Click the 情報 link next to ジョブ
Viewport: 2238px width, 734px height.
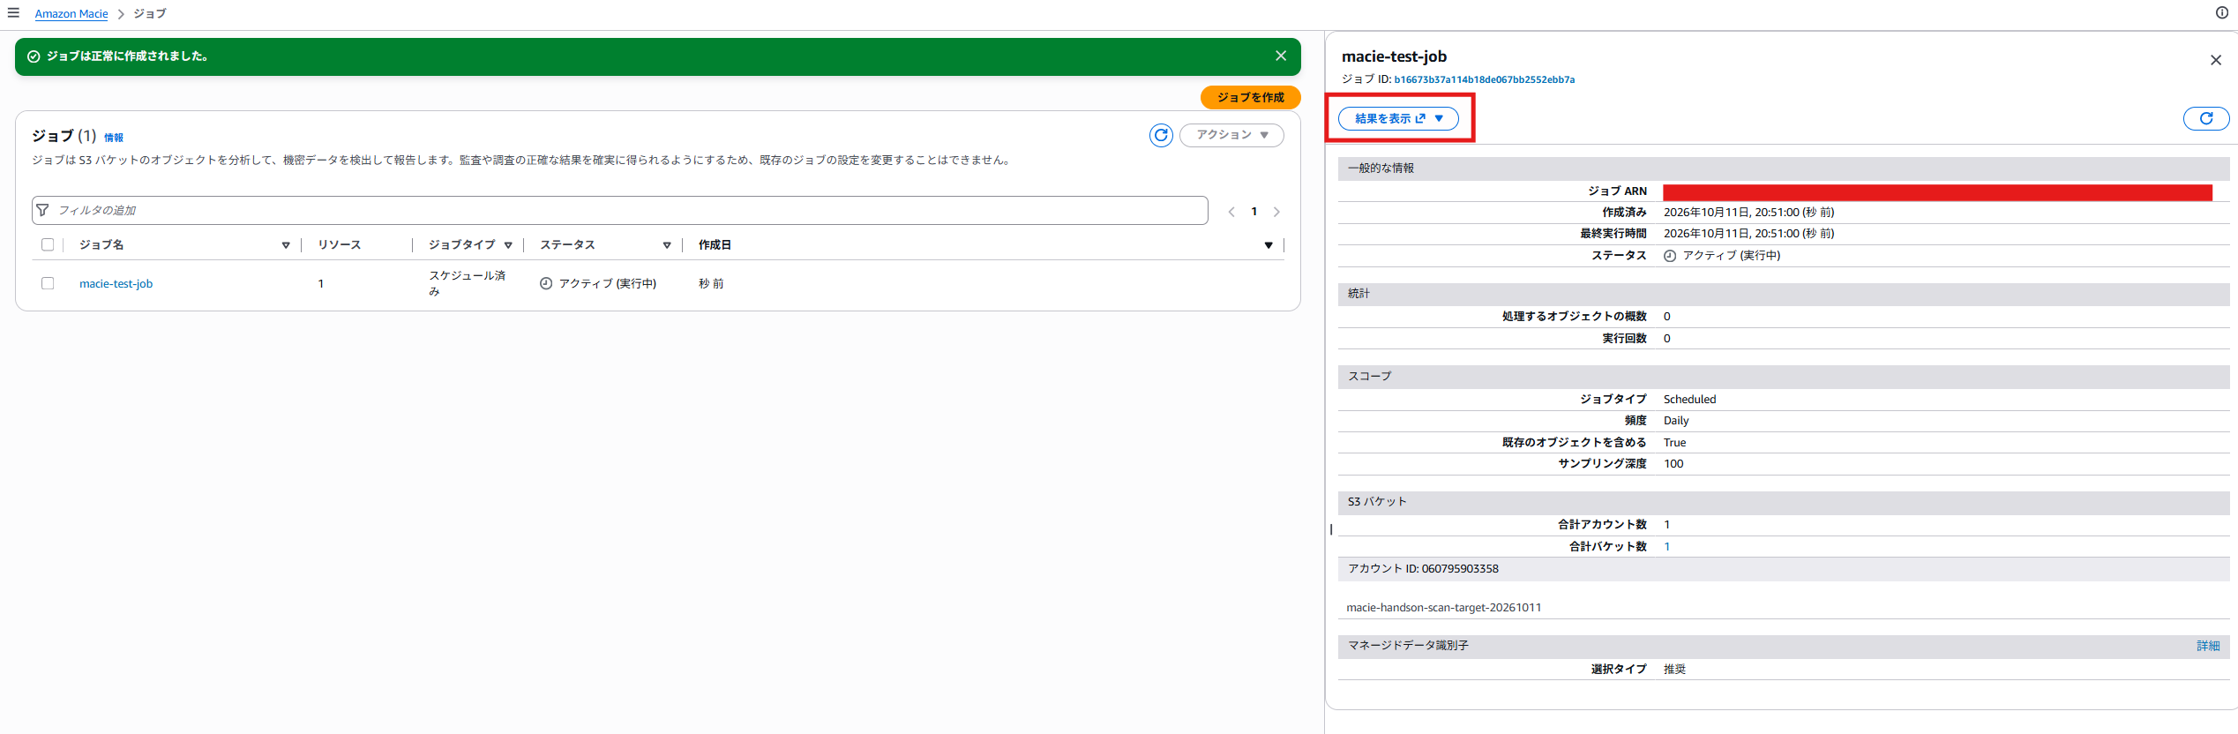[114, 138]
